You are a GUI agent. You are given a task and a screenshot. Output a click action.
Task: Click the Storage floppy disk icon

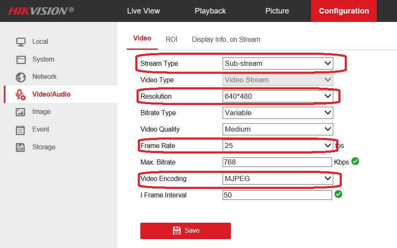21,147
